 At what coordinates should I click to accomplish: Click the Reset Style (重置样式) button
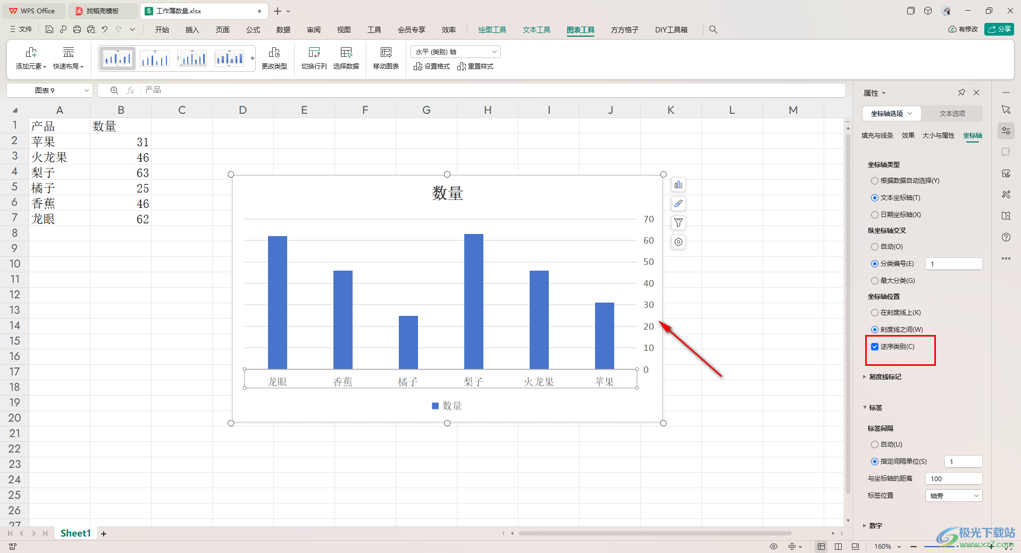point(475,66)
